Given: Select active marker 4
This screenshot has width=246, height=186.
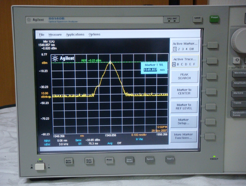Looking at the screenshot, I should pyautogui.click(x=186, y=49).
